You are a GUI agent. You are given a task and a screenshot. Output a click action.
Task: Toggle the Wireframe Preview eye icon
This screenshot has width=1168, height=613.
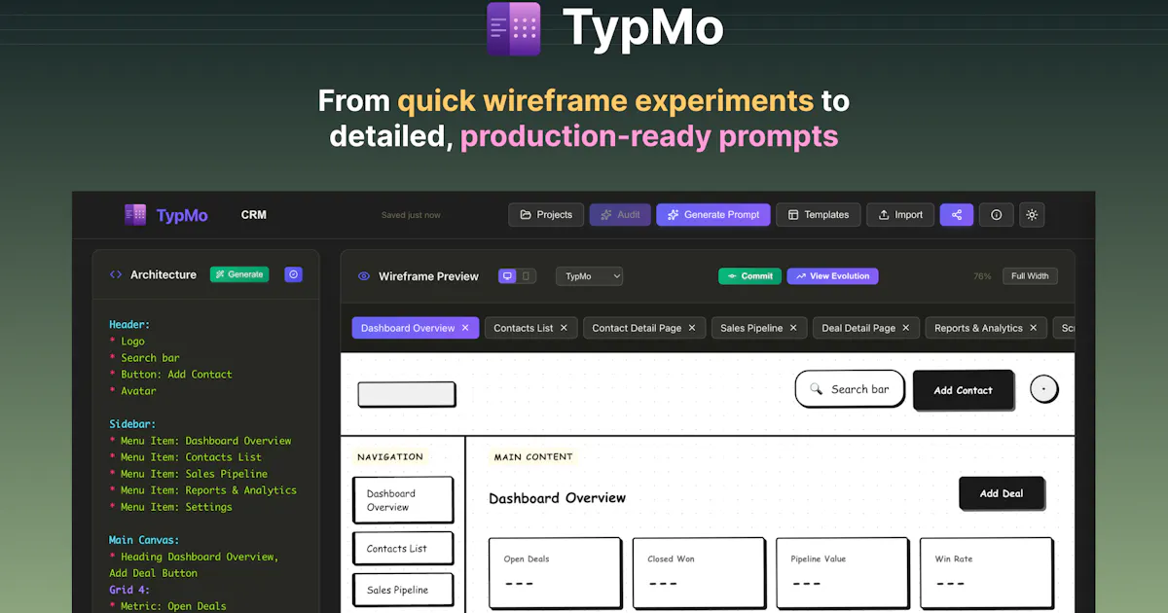(364, 276)
